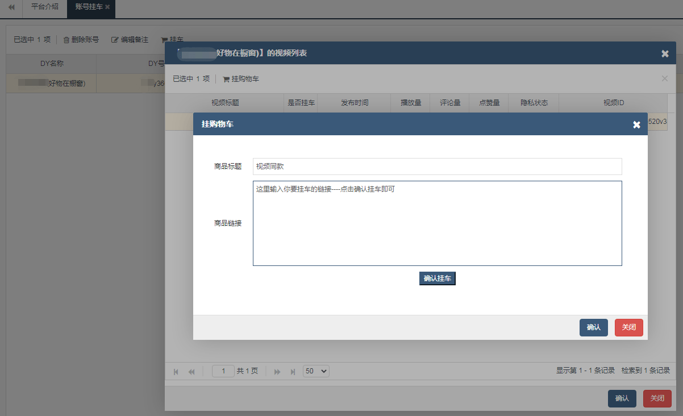Switch to the 平台介绍 tab

pyautogui.click(x=45, y=6)
